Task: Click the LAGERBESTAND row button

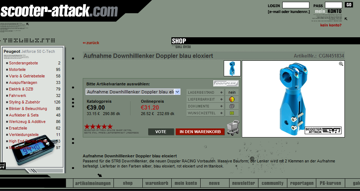Action: tap(205, 92)
